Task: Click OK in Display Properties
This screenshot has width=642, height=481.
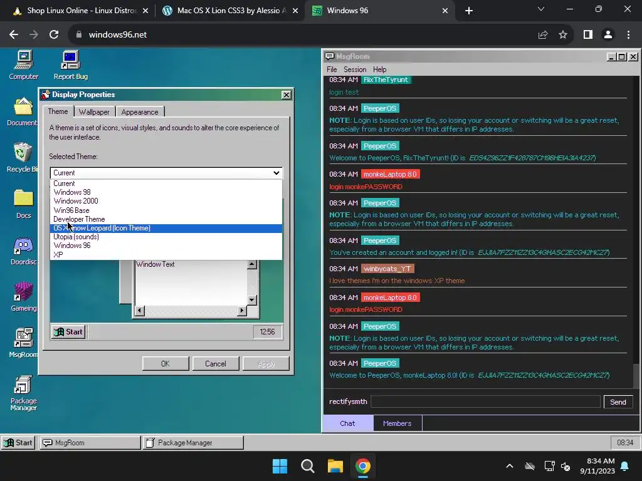Action: pyautogui.click(x=166, y=364)
